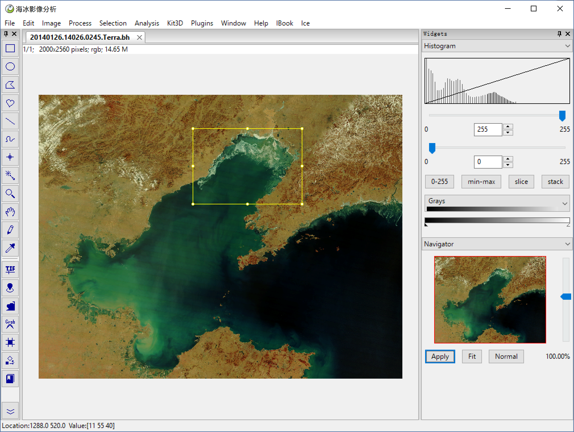Select the pencil drawing tool
This screenshot has width=574, height=432.
pyautogui.click(x=10, y=230)
